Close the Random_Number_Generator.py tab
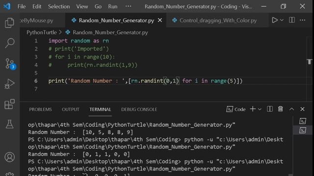Image resolution: width=314 pixels, height=176 pixels. [x=160, y=20]
